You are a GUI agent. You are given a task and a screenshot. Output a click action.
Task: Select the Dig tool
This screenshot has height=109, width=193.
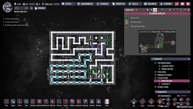point(134,102)
